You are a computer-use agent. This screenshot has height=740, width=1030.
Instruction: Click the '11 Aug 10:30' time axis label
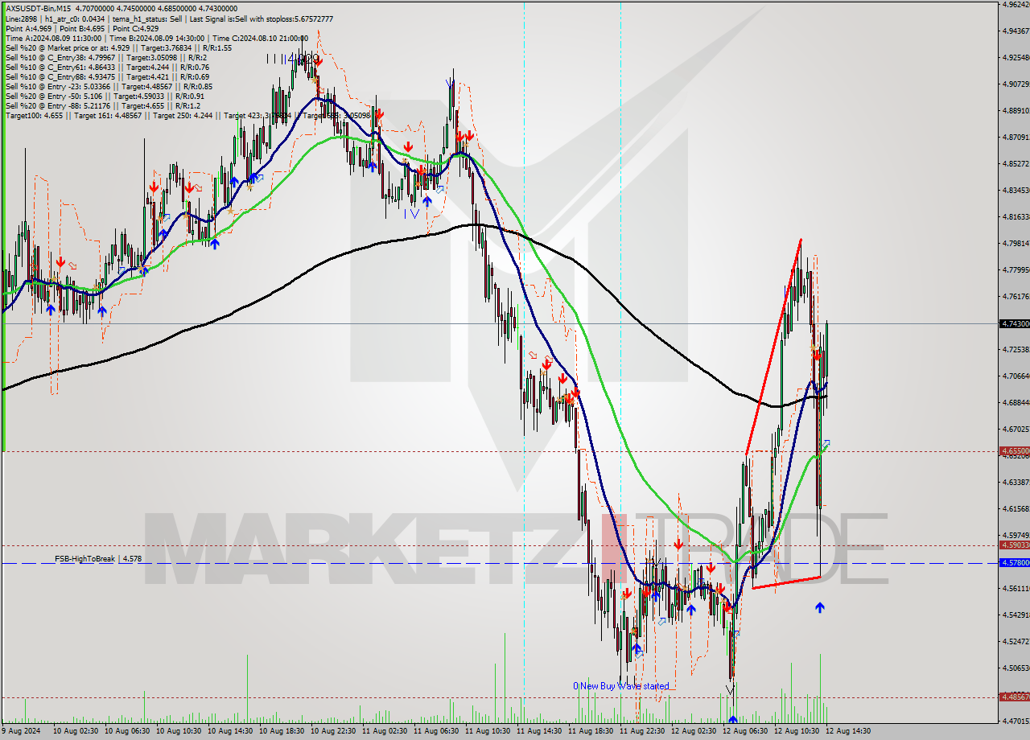click(x=488, y=731)
